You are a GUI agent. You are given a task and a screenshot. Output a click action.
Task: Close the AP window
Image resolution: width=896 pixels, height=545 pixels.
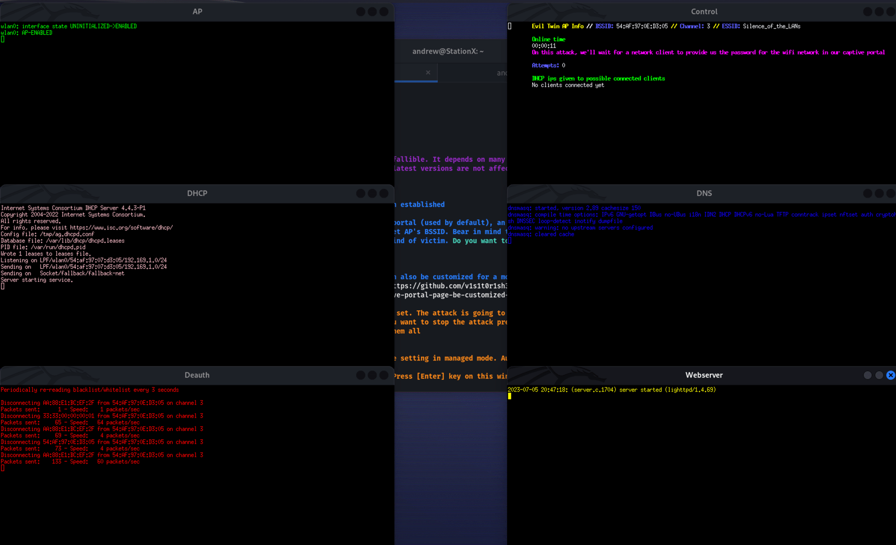(x=384, y=11)
